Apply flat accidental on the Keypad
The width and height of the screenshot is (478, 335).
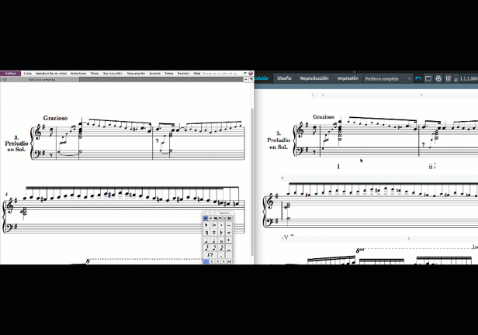[221, 233]
